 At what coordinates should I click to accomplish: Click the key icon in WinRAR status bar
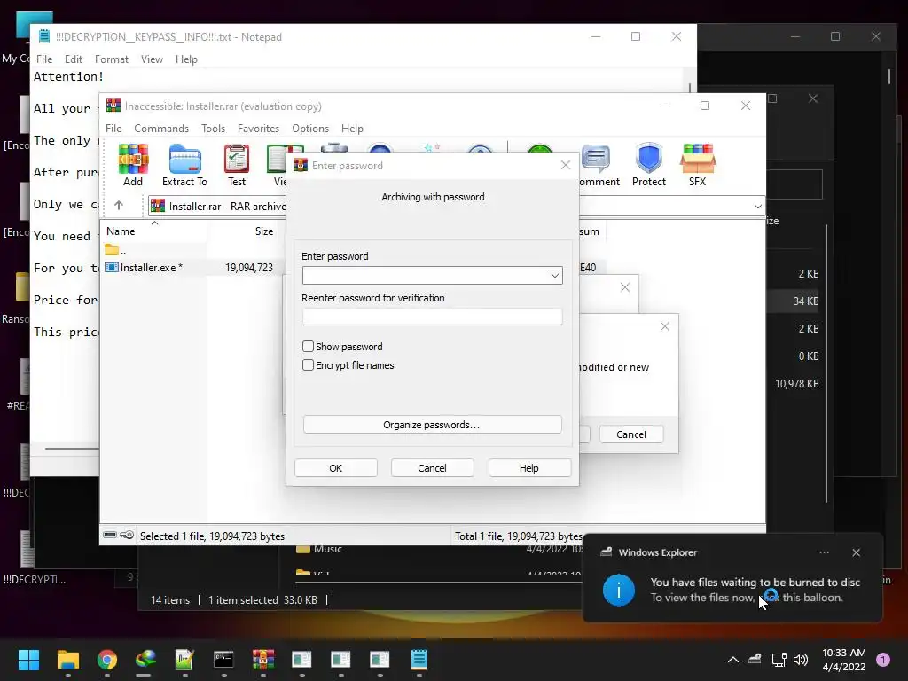click(127, 535)
